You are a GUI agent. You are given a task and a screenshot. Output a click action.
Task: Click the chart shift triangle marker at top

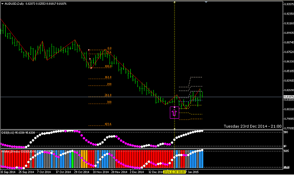pos(206,2)
